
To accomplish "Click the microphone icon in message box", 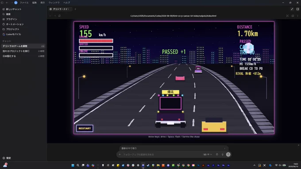I will [x=223, y=154].
